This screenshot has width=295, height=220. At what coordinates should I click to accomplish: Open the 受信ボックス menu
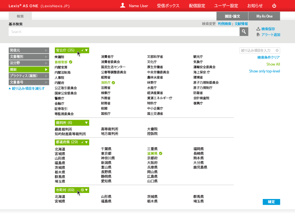(x=168, y=6)
